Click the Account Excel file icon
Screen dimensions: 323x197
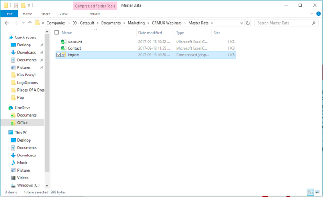(64, 42)
